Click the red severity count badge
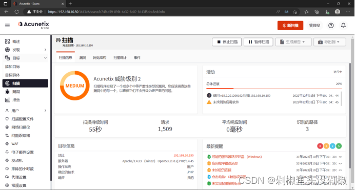Image resolution: width=355 pixels, height=190 pixels. coord(320,146)
